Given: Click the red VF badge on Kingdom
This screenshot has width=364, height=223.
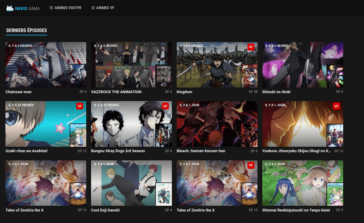Looking at the screenshot, I should (251, 47).
